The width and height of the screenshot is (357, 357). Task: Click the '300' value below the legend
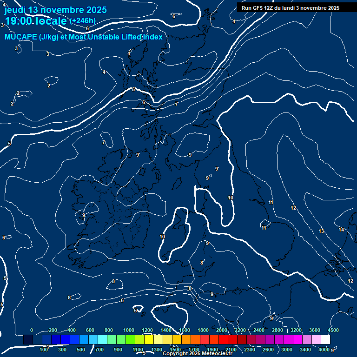click(62, 350)
